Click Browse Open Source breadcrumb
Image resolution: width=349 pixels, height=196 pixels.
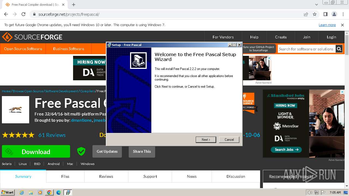(28, 91)
